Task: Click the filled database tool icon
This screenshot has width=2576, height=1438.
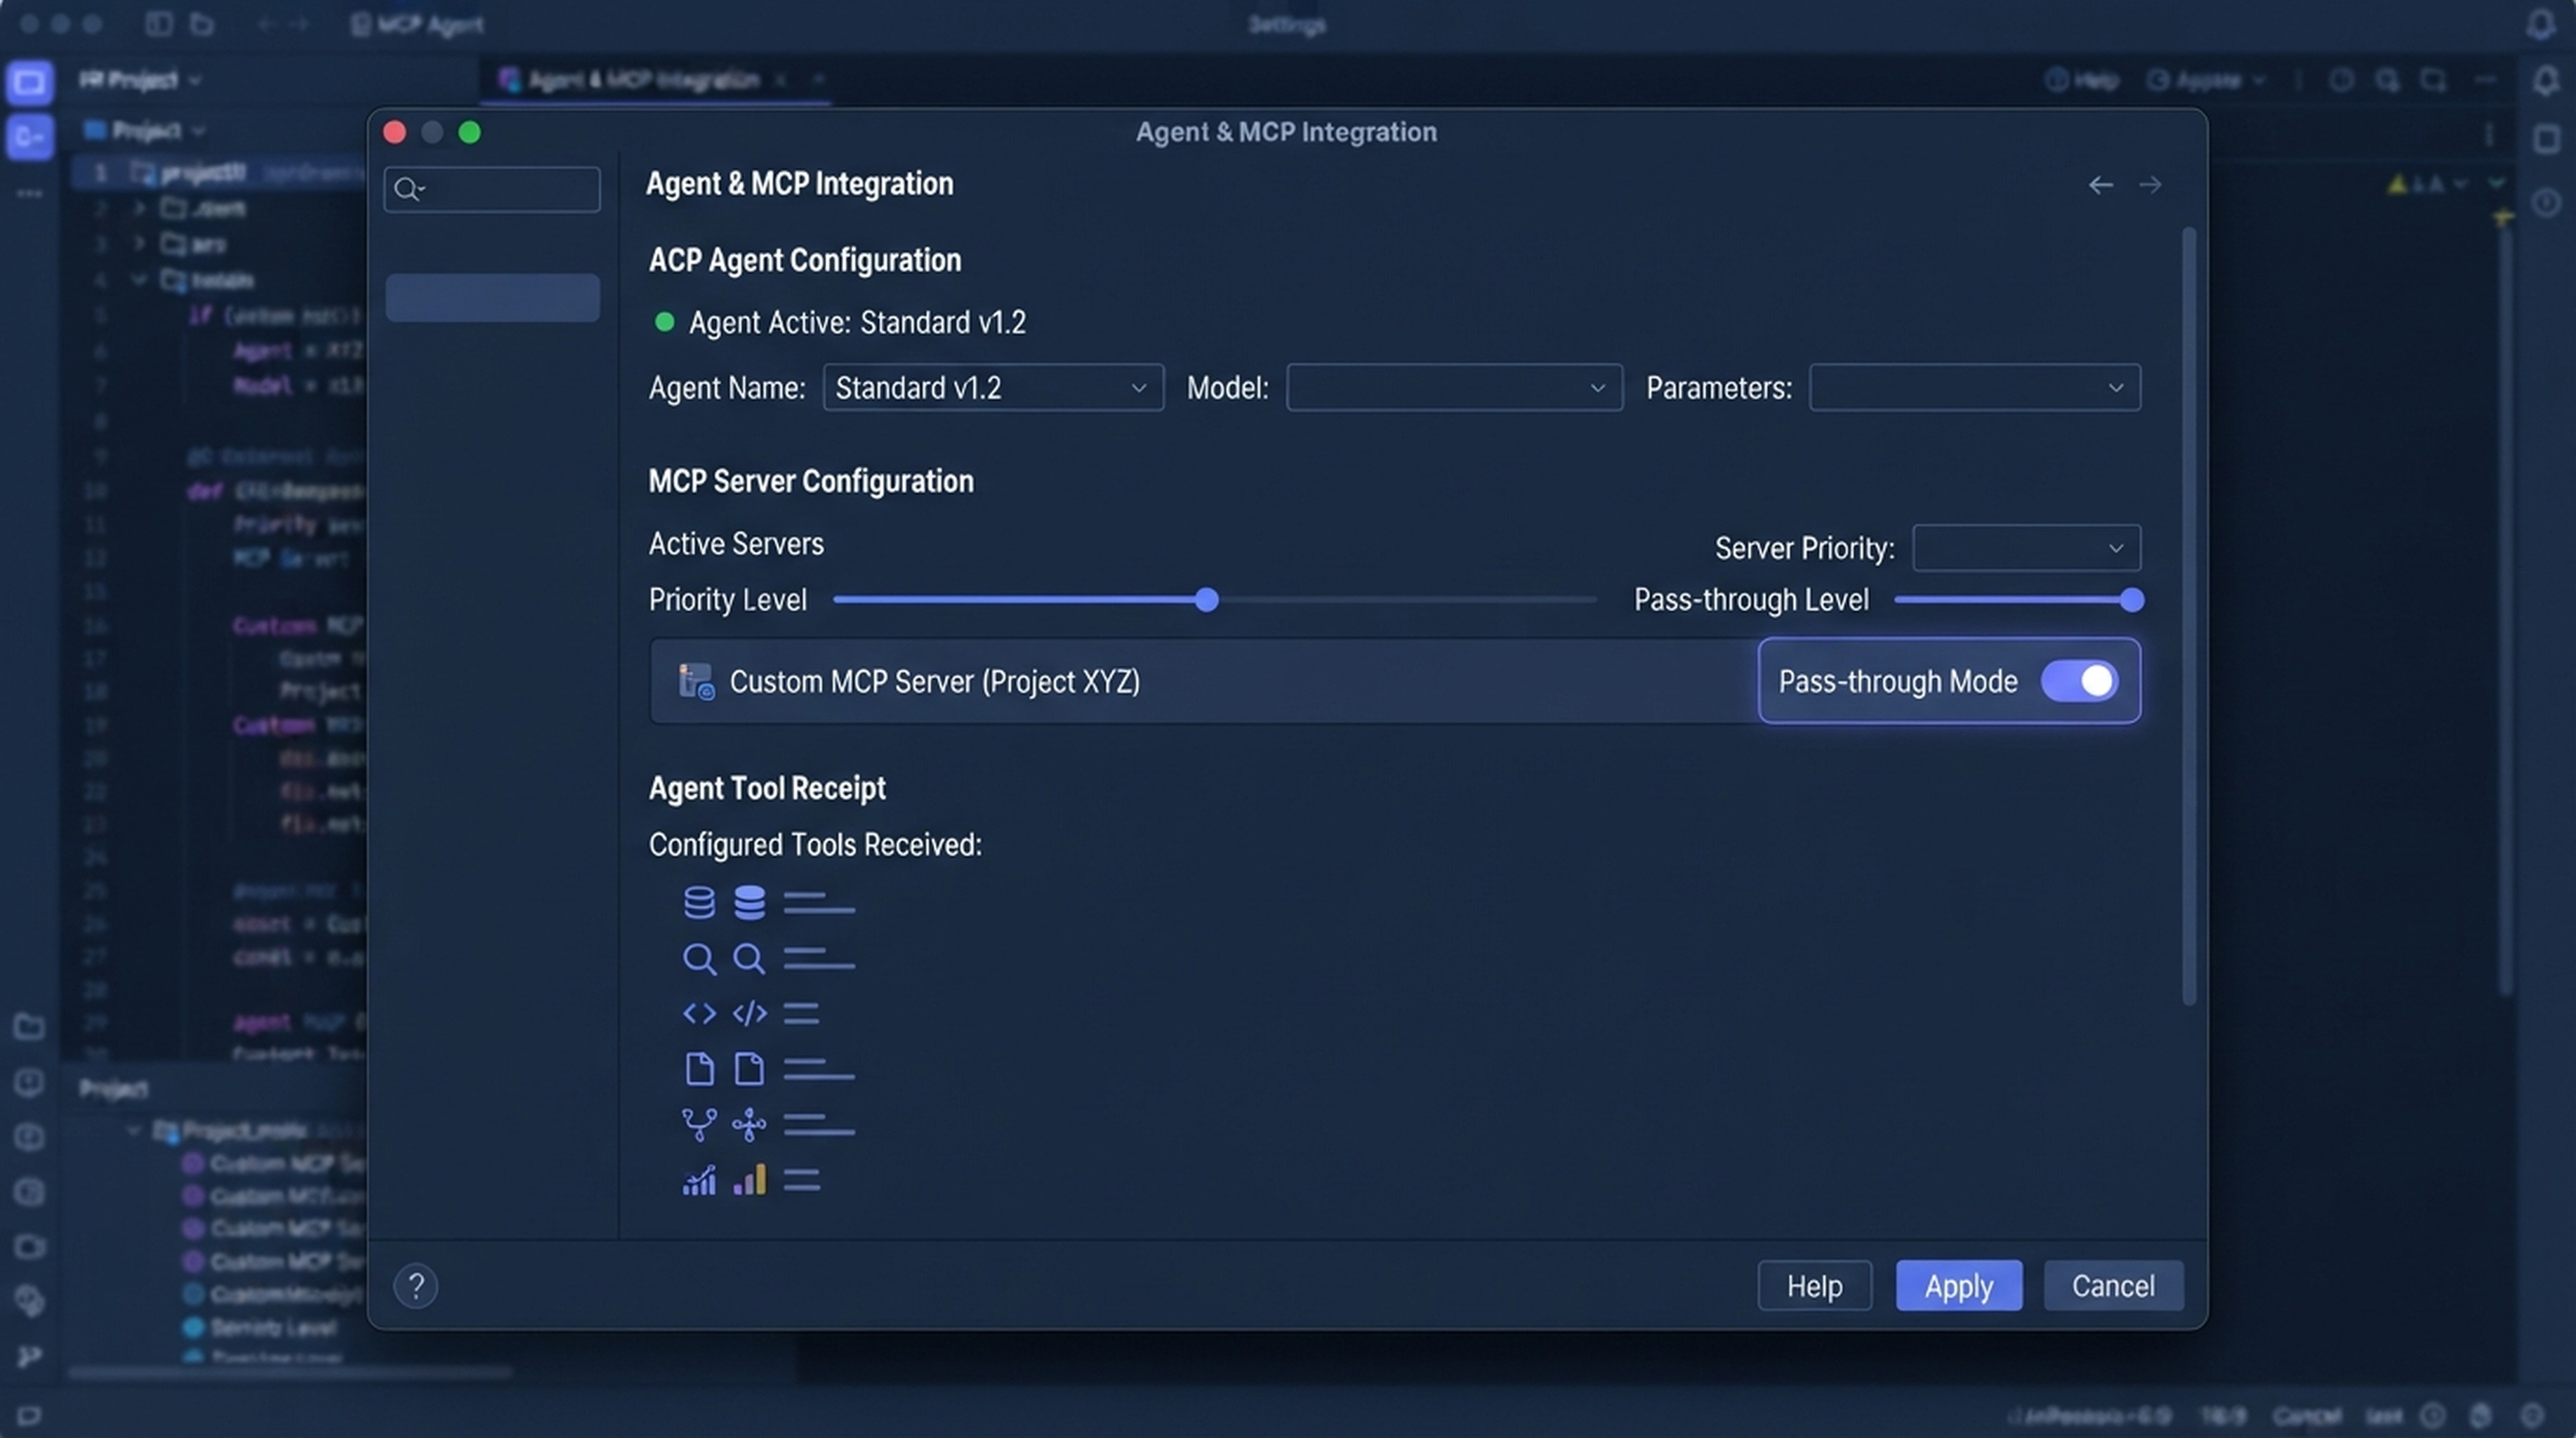Action: point(749,903)
